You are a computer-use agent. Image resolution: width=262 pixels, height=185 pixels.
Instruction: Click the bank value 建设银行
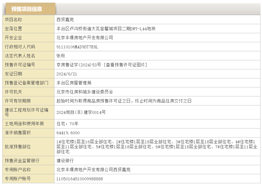(x=65, y=161)
